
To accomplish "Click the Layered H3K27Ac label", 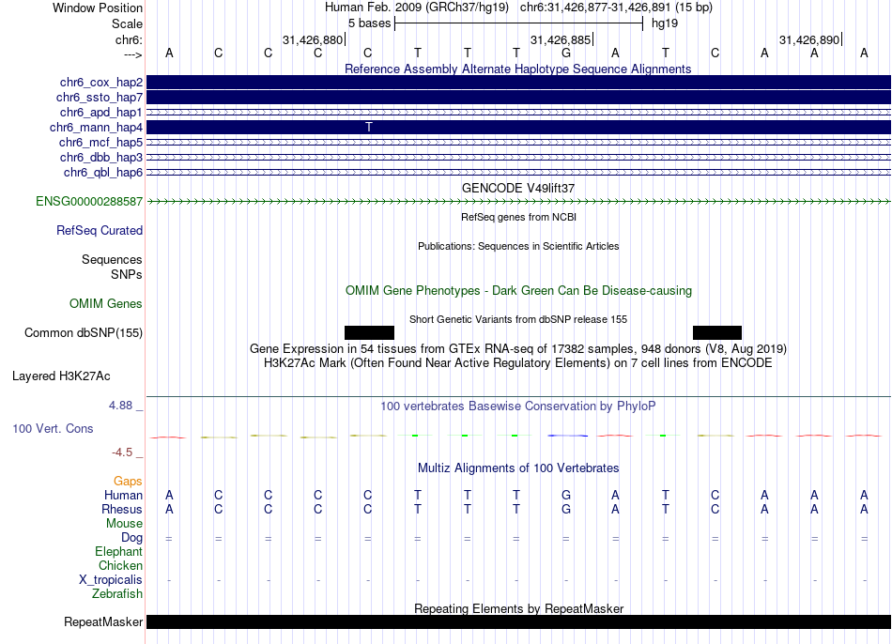I will (61, 376).
